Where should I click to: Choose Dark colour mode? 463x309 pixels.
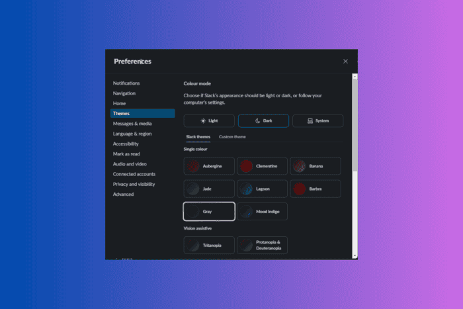(x=263, y=121)
